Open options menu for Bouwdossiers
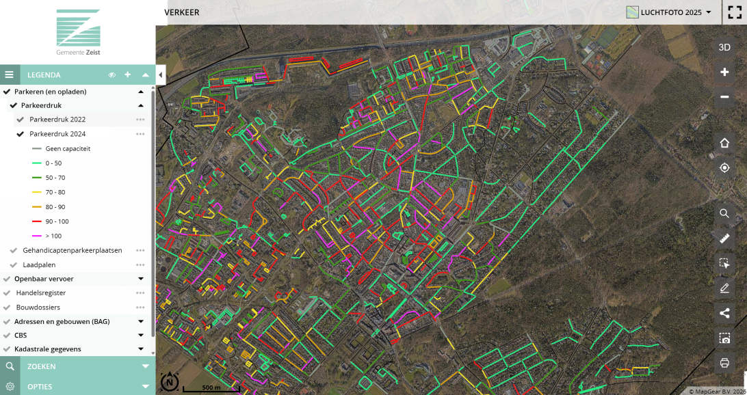This screenshot has width=747, height=395. [x=140, y=308]
